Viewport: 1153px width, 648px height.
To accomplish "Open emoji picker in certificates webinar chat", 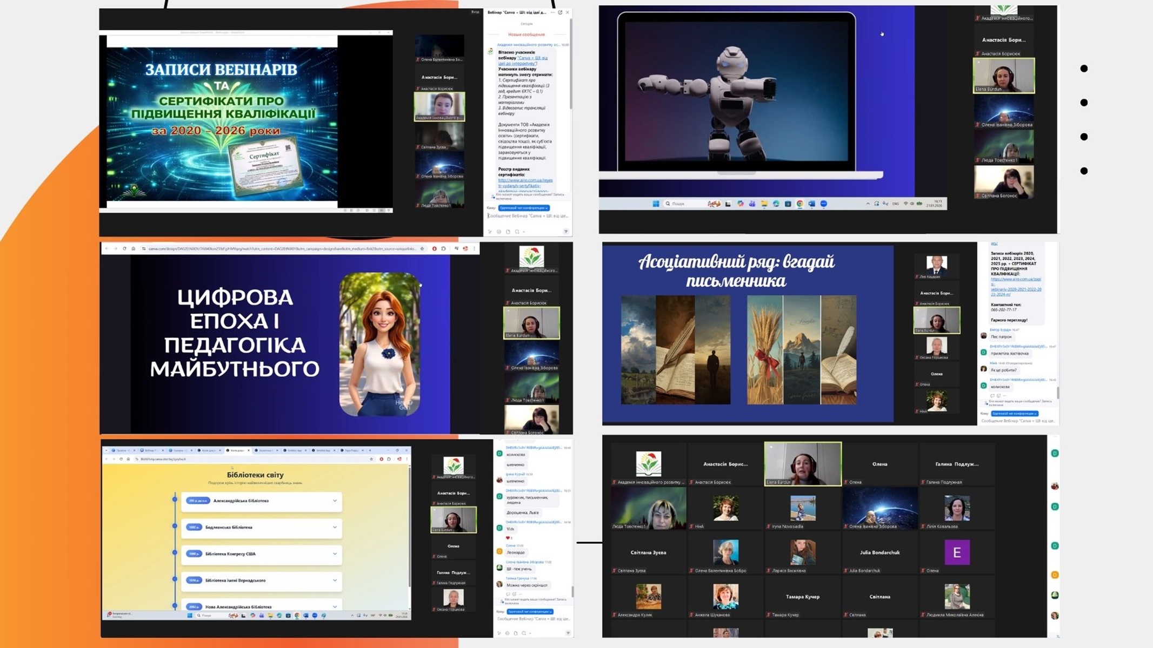I will (x=499, y=232).
